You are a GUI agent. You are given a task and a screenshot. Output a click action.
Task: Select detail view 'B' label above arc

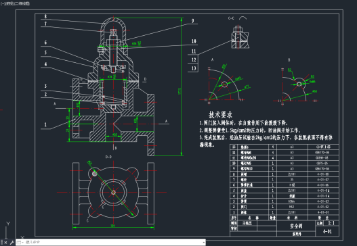coord(289,60)
